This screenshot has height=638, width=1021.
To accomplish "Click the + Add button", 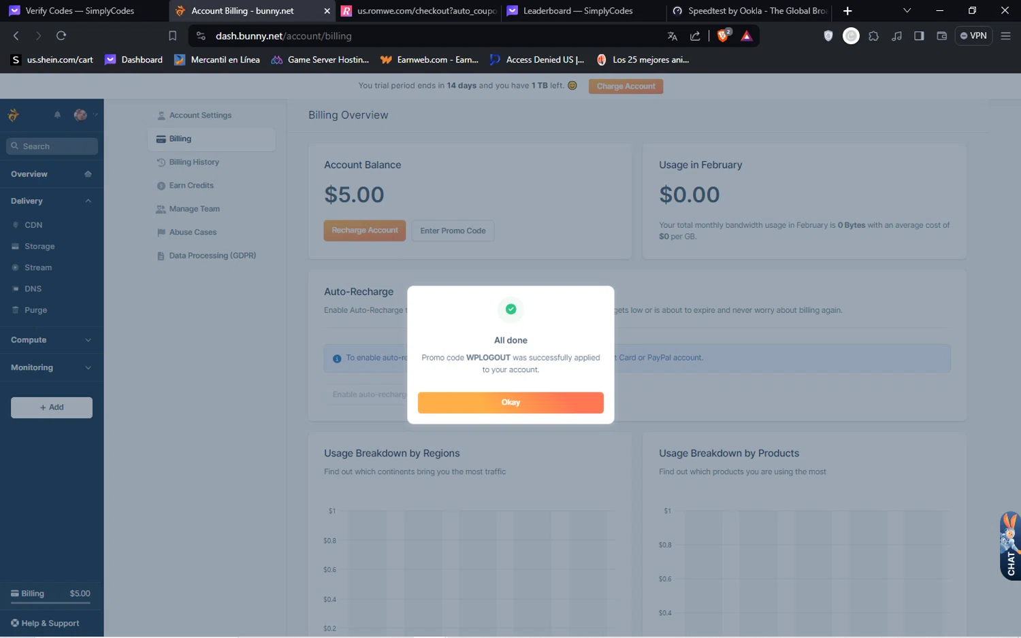I will [x=52, y=407].
